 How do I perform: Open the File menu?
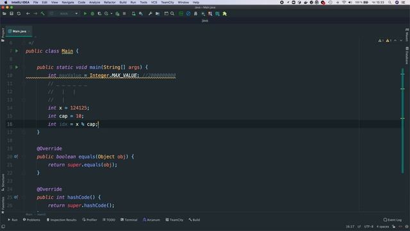pyautogui.click(x=36, y=3)
